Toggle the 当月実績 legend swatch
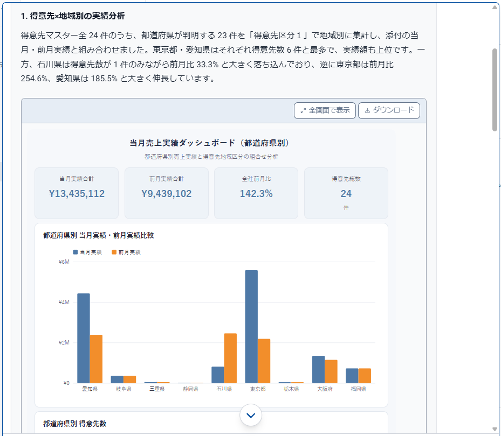The width and height of the screenshot is (501, 436). [76, 252]
